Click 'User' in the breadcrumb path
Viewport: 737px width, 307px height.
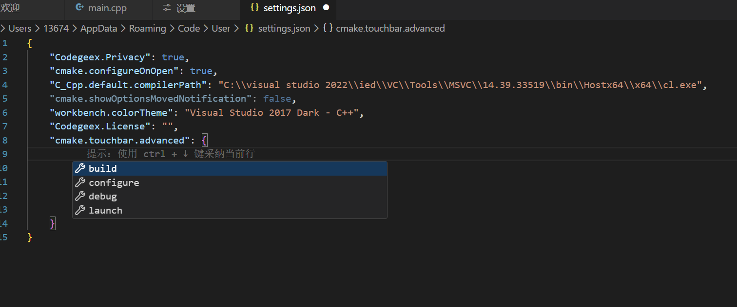click(221, 28)
